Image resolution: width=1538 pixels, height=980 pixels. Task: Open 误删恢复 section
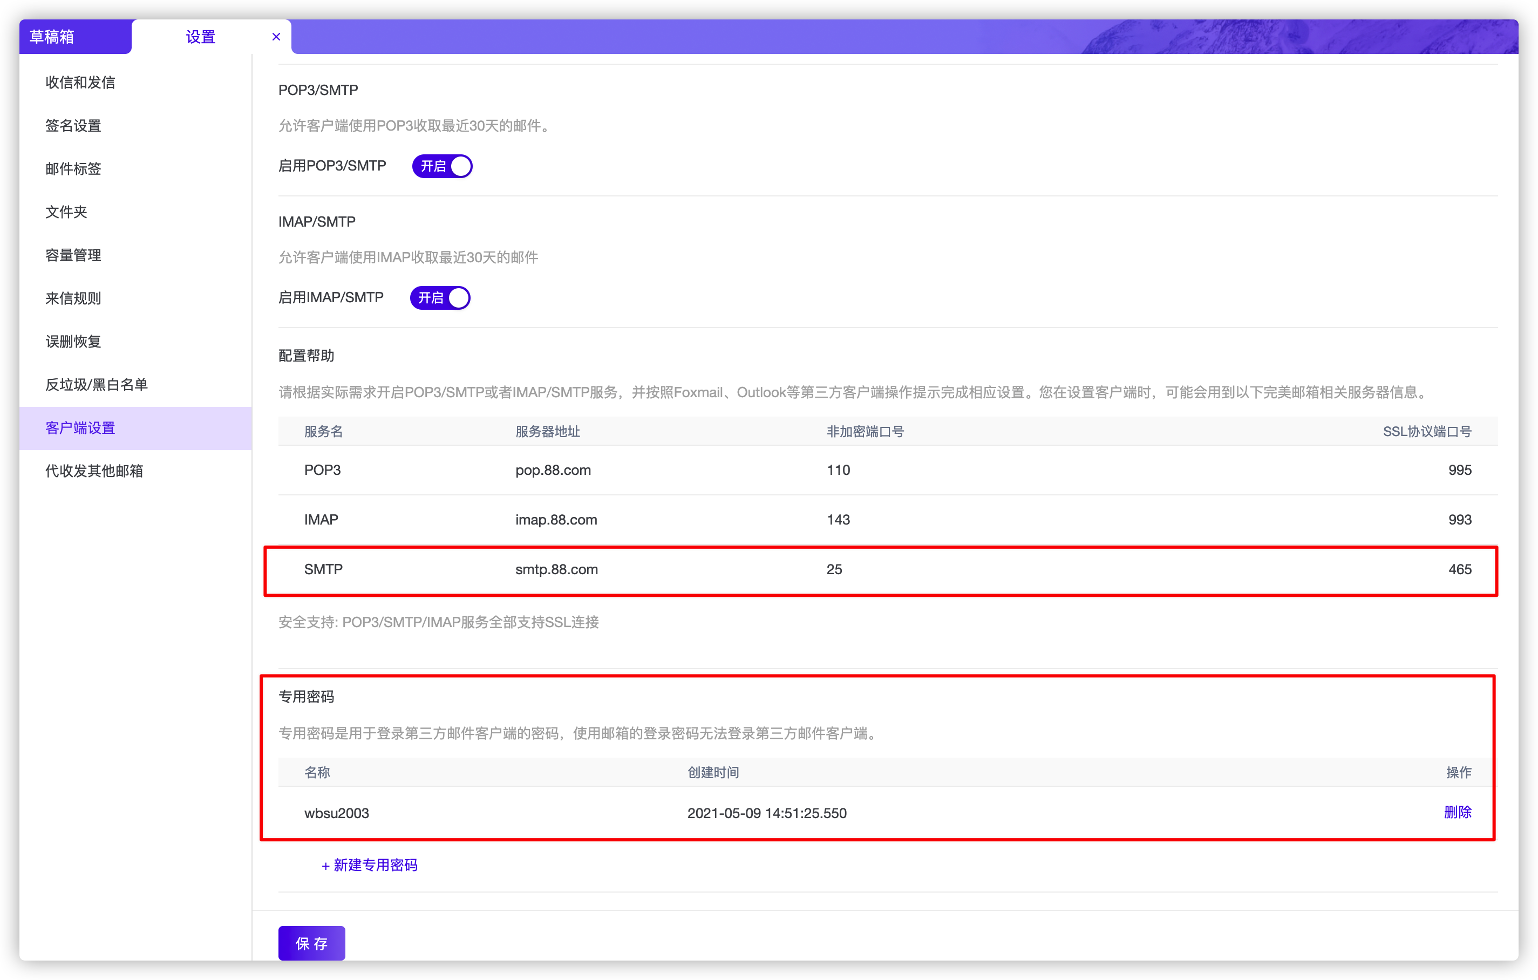click(73, 342)
